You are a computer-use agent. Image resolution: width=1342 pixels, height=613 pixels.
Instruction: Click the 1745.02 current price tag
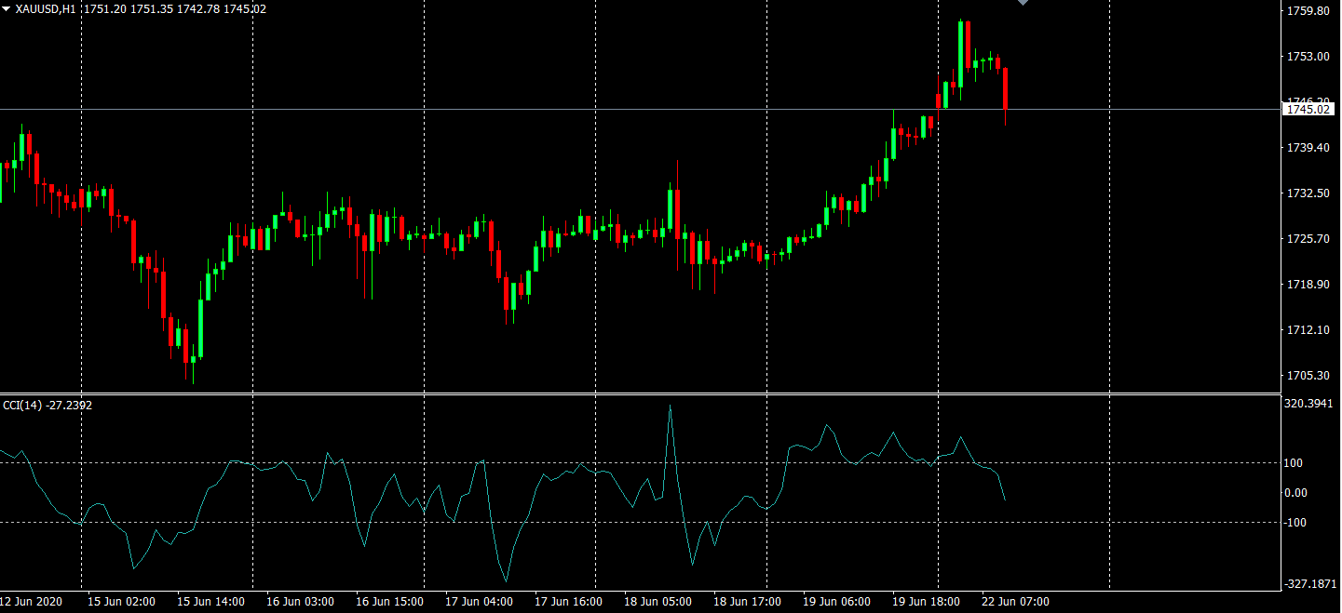coord(1308,110)
